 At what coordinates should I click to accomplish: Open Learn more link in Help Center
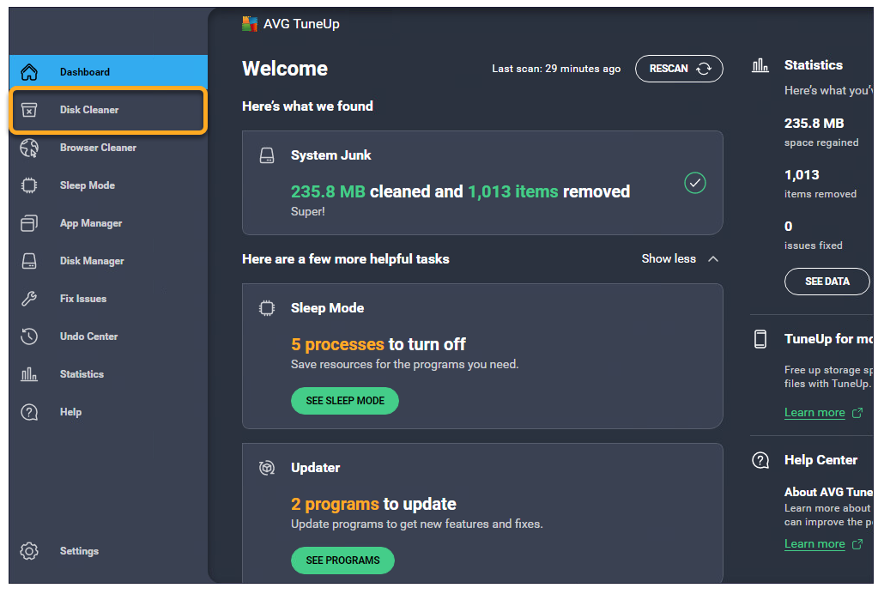[814, 544]
